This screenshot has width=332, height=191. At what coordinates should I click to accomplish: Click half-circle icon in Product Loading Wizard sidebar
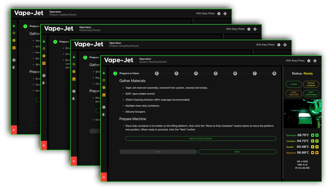(14, 68)
